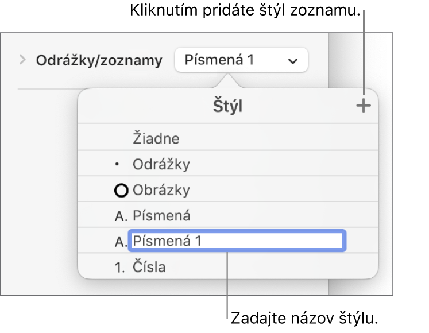Click the "1." marker beside Čísla
The image size is (429, 333).
point(121,267)
